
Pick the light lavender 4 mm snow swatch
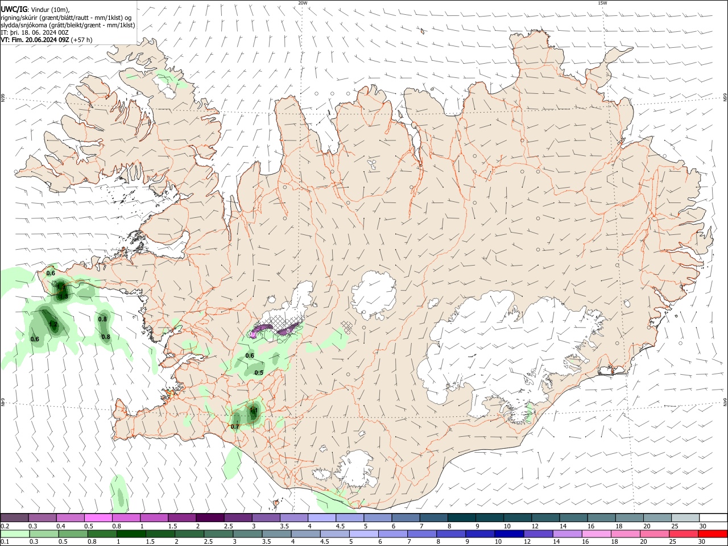pyautogui.click(x=322, y=518)
